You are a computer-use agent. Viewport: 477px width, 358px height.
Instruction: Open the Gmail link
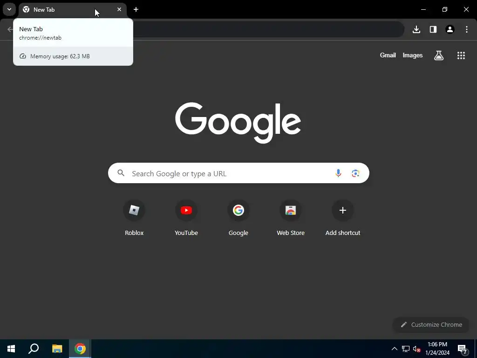(388, 55)
